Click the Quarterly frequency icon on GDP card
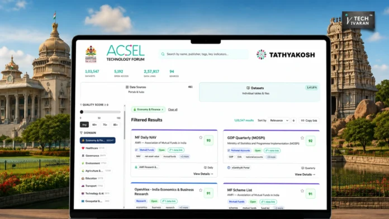The height and width of the screenshot is (219, 389). (303, 168)
